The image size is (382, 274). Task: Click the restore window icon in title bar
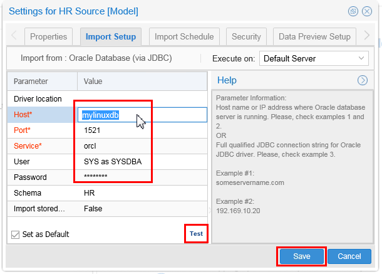tap(354, 11)
